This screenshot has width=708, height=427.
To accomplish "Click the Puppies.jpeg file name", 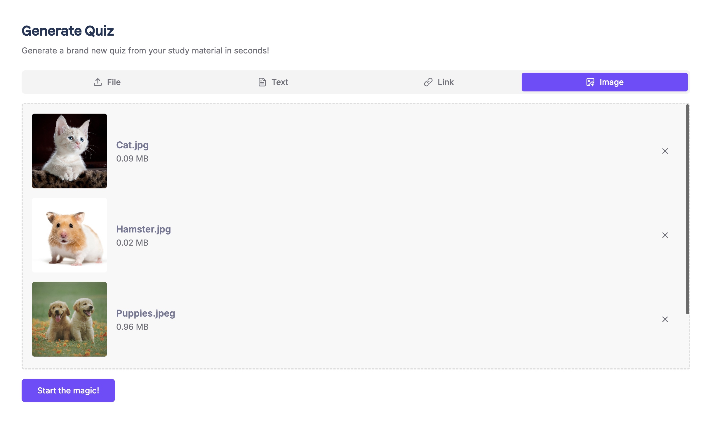I will coord(145,313).
